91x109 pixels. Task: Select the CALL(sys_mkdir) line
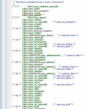point(32,93)
